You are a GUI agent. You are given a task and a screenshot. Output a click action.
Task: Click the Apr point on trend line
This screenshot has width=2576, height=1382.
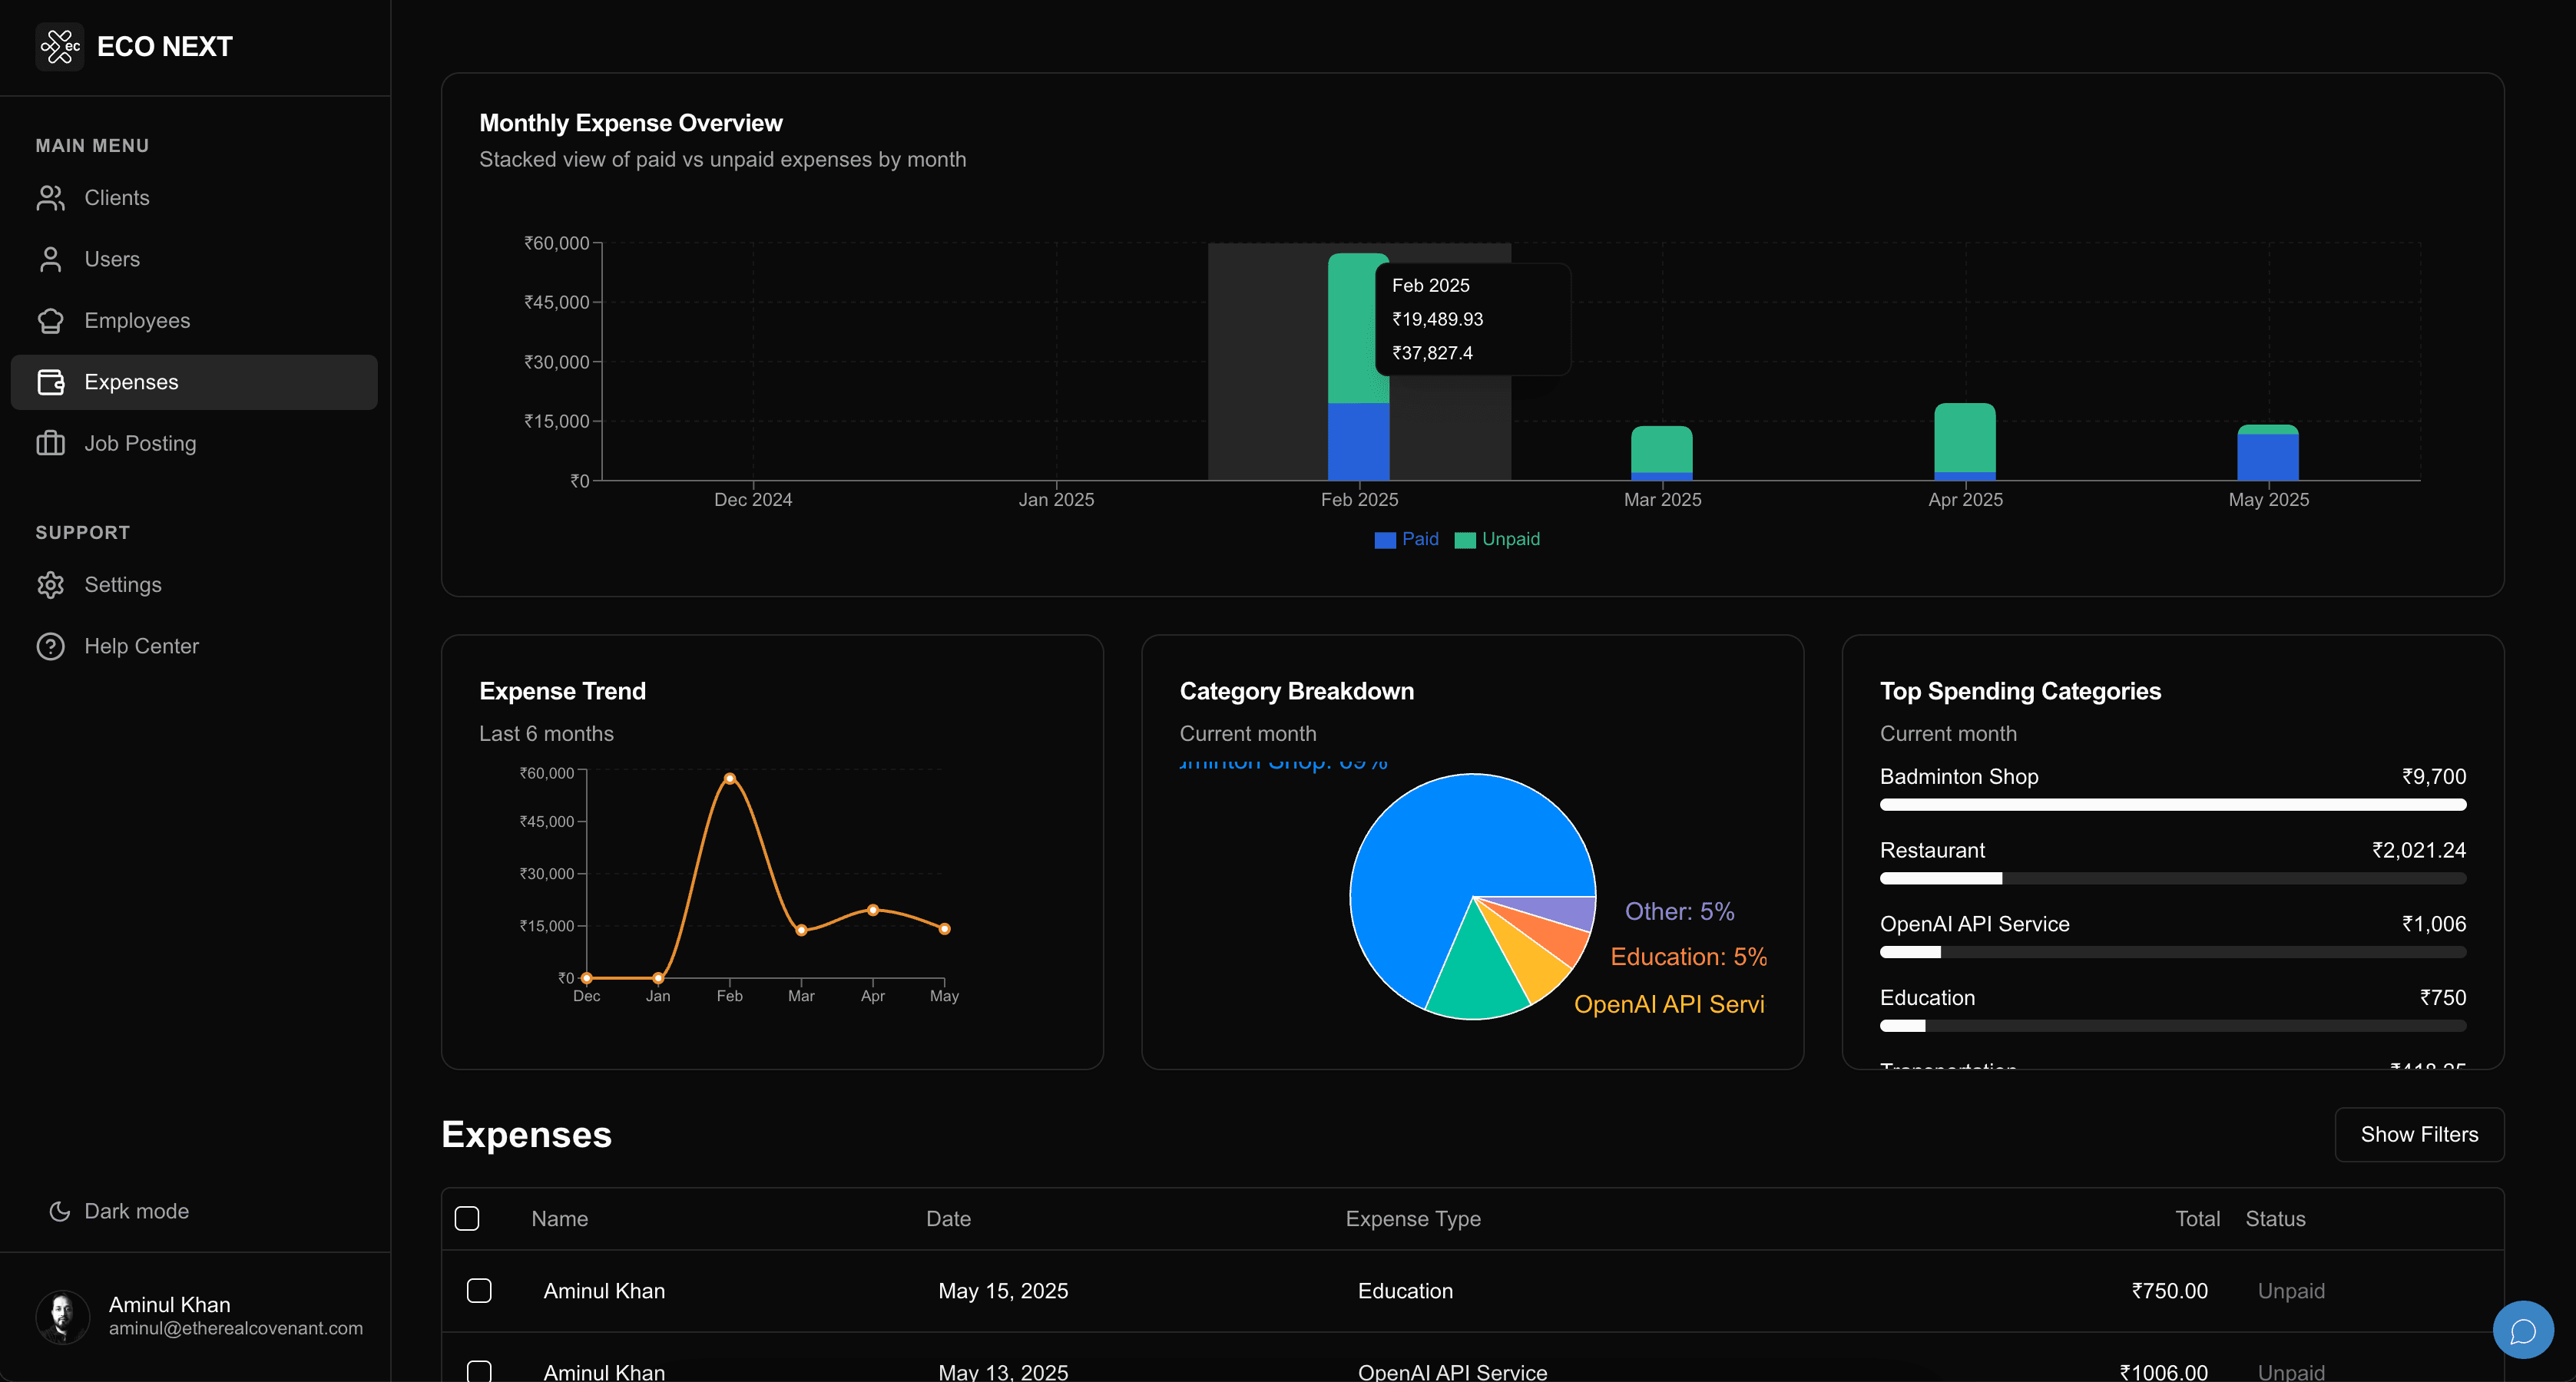pyautogui.click(x=872, y=910)
